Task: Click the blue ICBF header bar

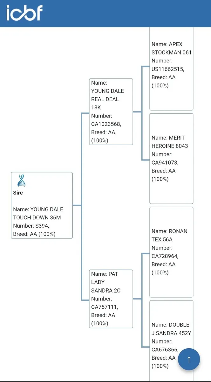Action: coord(127,13)
